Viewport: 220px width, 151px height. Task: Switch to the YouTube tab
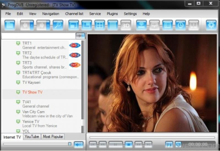pyautogui.click(x=32, y=137)
